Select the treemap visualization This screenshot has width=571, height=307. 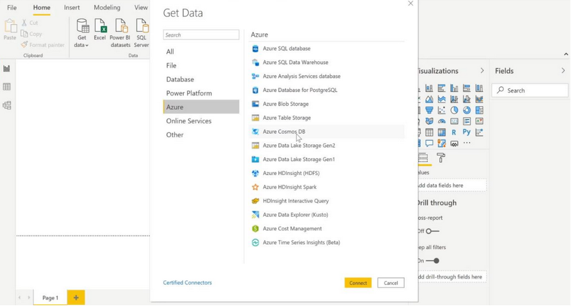coord(480,110)
